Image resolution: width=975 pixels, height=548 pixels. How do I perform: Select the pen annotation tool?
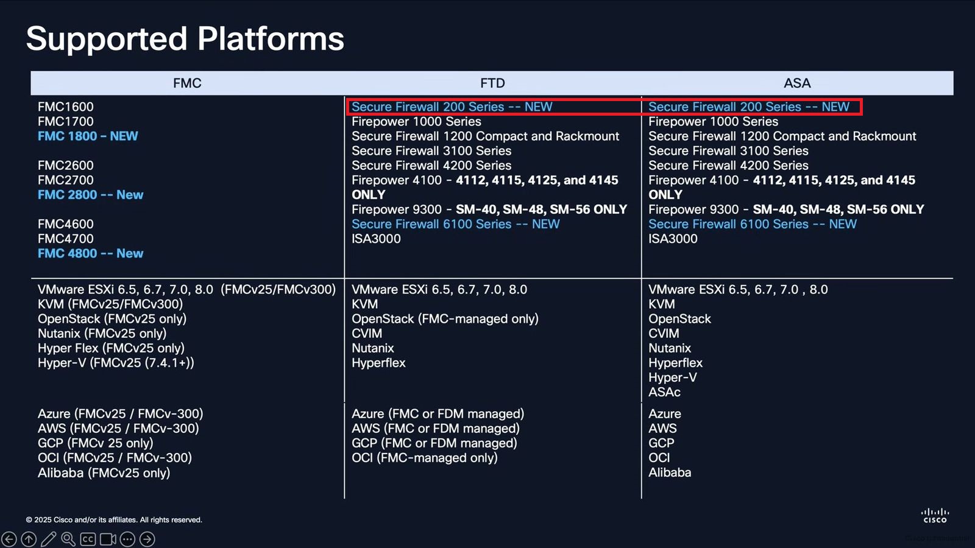tap(49, 539)
